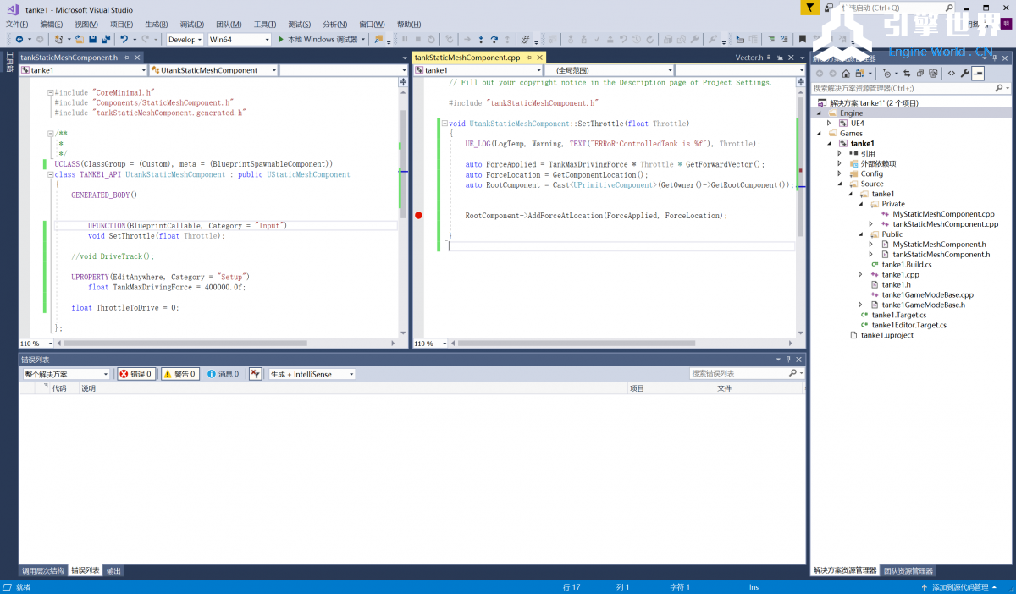Click the red breakpoint dot in margin
Screen dimensions: 1016x594
(418, 216)
